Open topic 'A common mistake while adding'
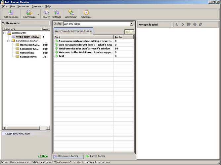 85,41
